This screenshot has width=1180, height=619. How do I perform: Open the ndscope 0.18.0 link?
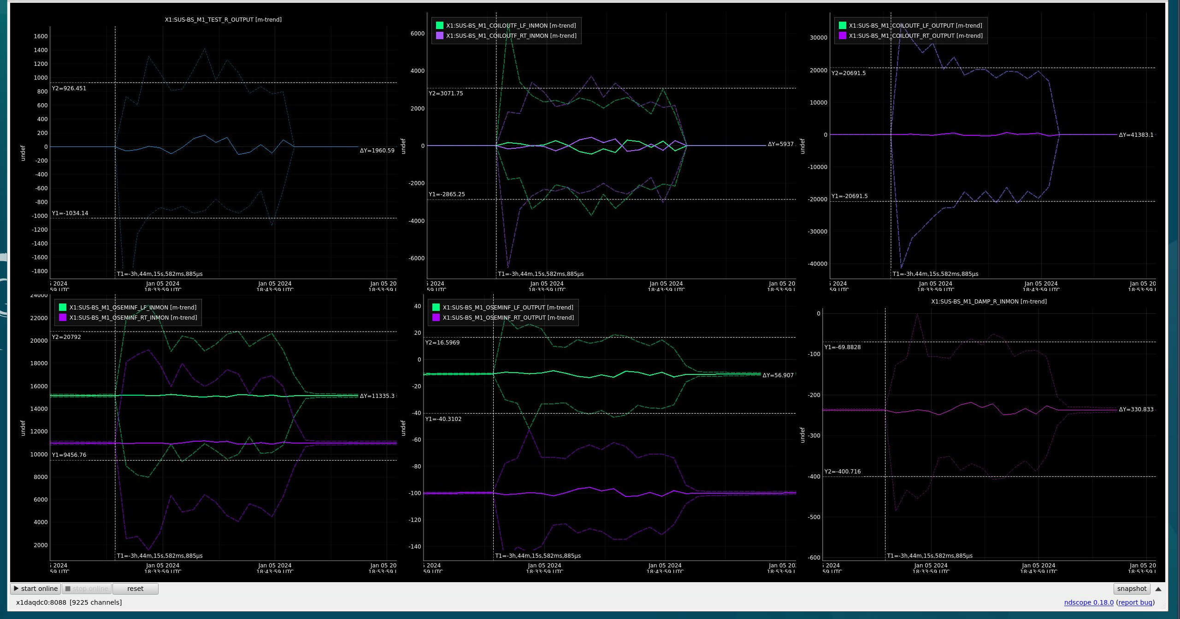coord(1088,602)
